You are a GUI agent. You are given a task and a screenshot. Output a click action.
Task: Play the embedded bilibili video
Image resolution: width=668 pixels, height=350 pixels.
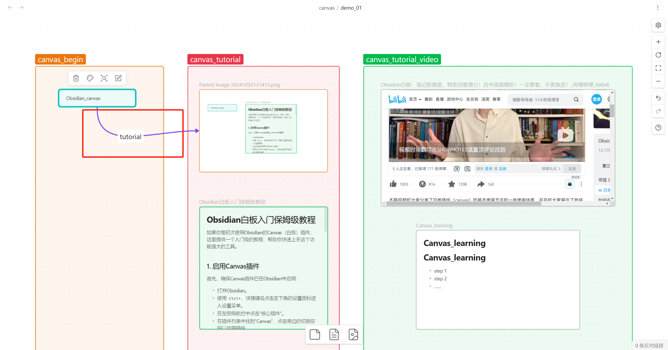565,135
